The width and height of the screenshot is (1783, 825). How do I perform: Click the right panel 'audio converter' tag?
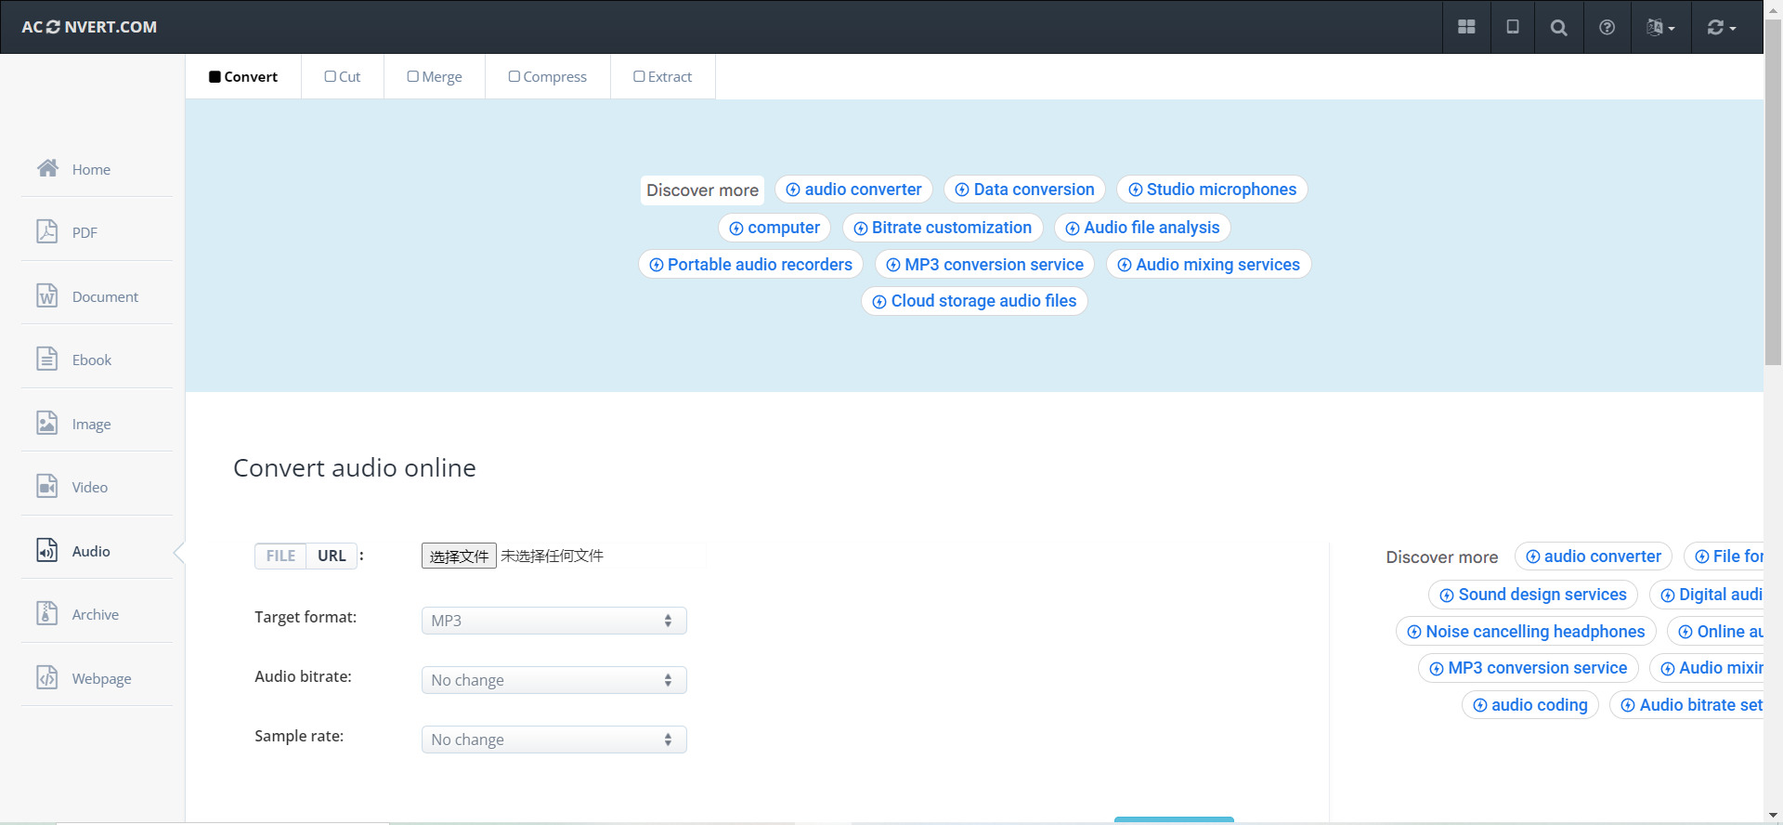click(x=1594, y=557)
